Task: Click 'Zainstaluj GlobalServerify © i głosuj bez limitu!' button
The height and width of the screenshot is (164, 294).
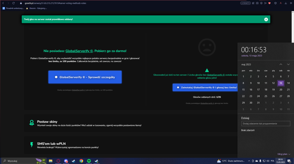Action: 205,87
